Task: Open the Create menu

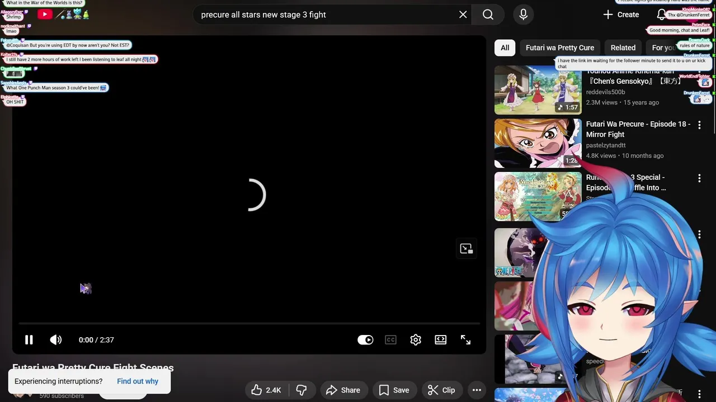Action: (x=621, y=15)
